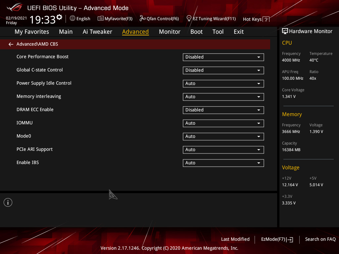Open the Tool tab
This screenshot has width=339, height=254.
point(218,32)
